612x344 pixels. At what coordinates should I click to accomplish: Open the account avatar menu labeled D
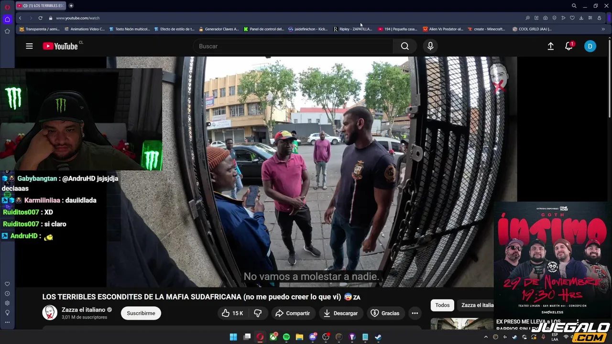click(590, 46)
